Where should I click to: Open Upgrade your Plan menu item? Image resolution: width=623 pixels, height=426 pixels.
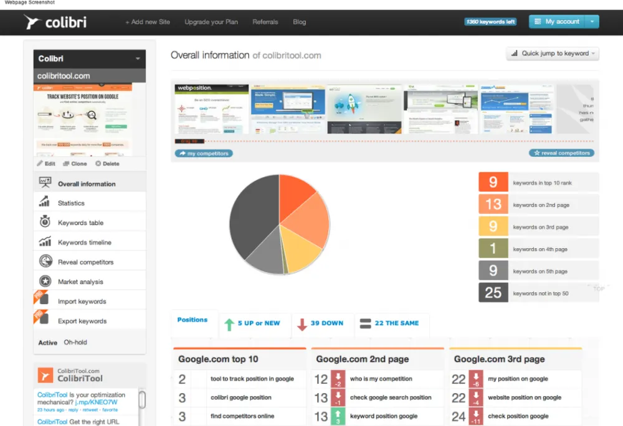[x=211, y=22]
